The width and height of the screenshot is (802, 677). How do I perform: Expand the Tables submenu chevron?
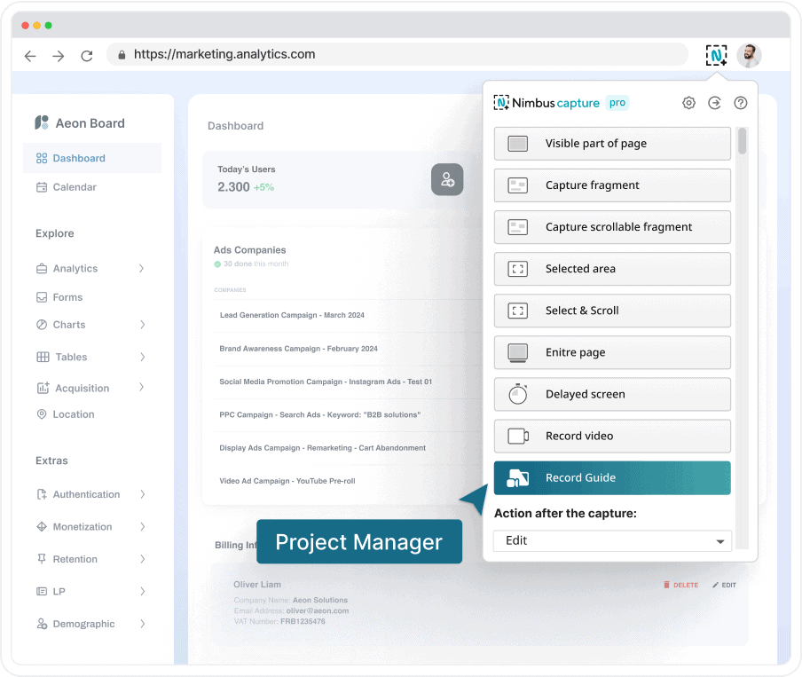(143, 357)
